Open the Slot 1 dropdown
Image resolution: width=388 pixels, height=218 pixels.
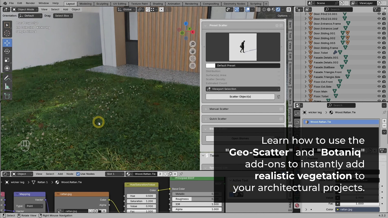[115, 174]
